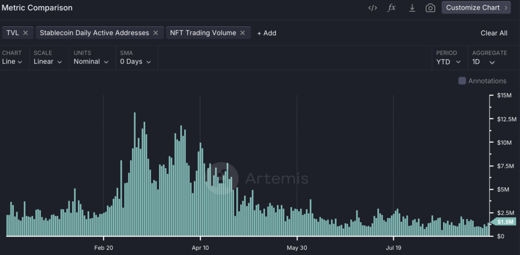Click the Apr 10 date axis label
Viewport: 520px width, 255px height.
[x=200, y=248]
